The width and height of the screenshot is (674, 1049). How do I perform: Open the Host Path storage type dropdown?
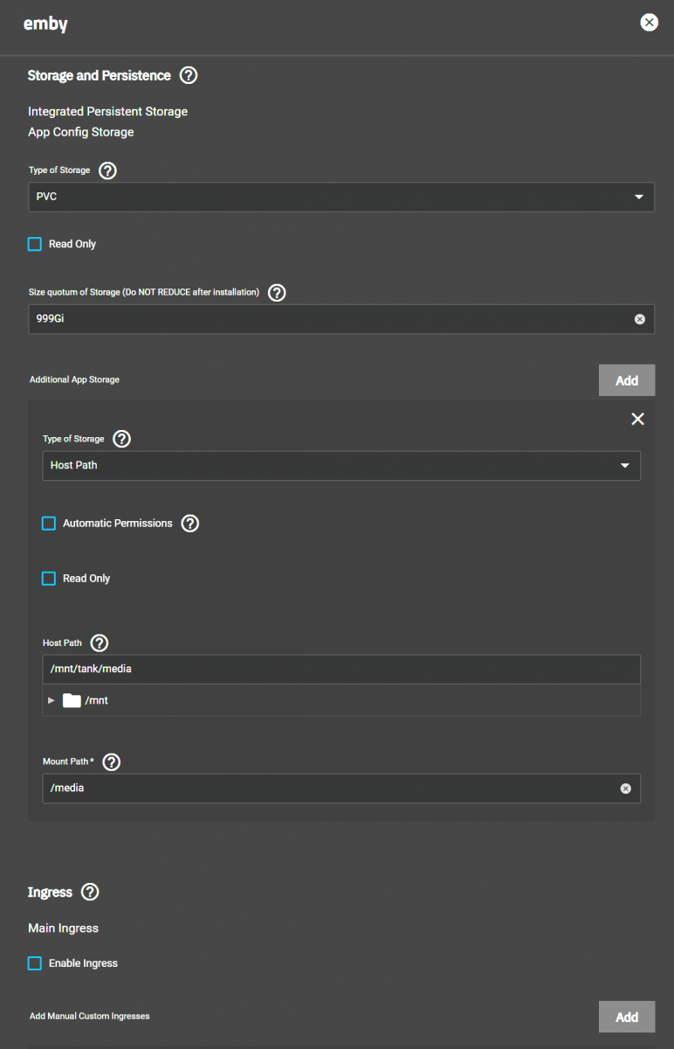[340, 466]
